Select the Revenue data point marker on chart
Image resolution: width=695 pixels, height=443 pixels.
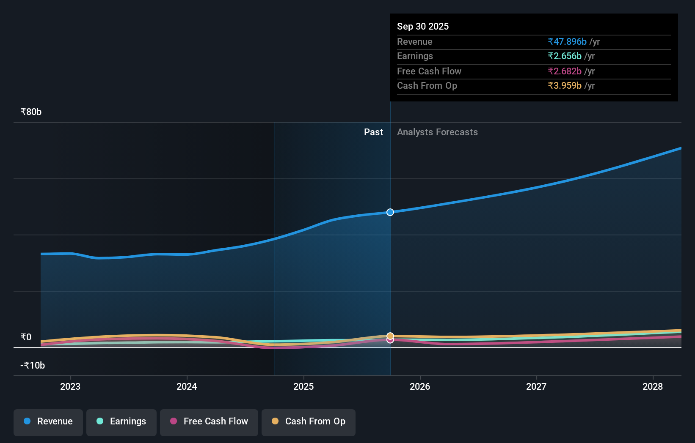click(x=390, y=212)
